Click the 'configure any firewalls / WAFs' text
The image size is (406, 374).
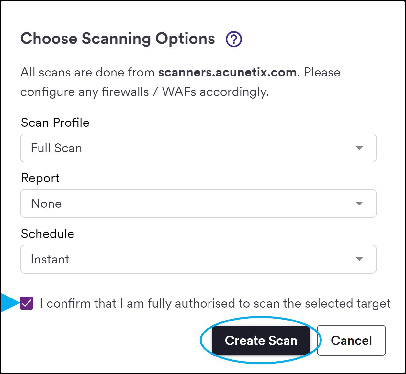point(145,92)
